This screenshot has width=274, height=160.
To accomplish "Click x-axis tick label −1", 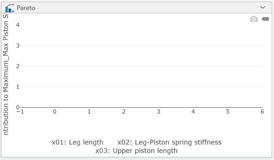I will click(20, 112).
